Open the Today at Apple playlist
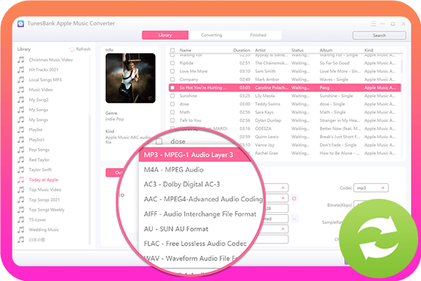 [x=44, y=180]
